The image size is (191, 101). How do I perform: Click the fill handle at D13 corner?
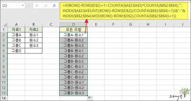pyautogui.click(x=88, y=96)
